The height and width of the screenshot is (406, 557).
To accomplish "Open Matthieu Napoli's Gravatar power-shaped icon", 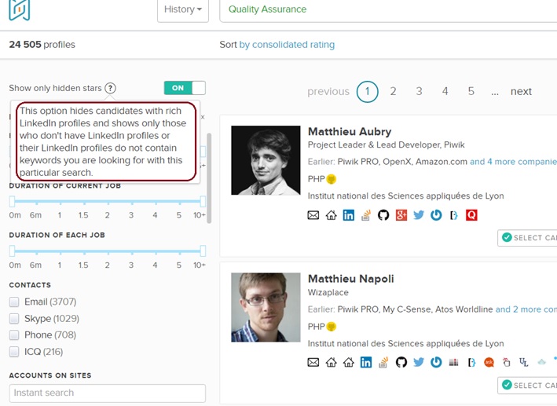I will (436, 362).
